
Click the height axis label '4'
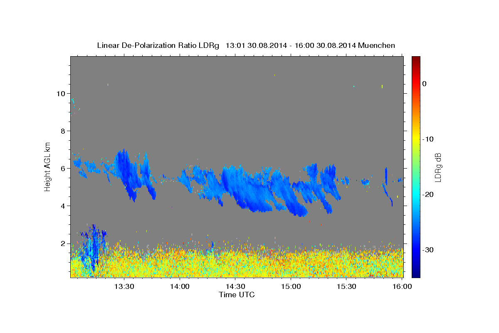(62, 206)
